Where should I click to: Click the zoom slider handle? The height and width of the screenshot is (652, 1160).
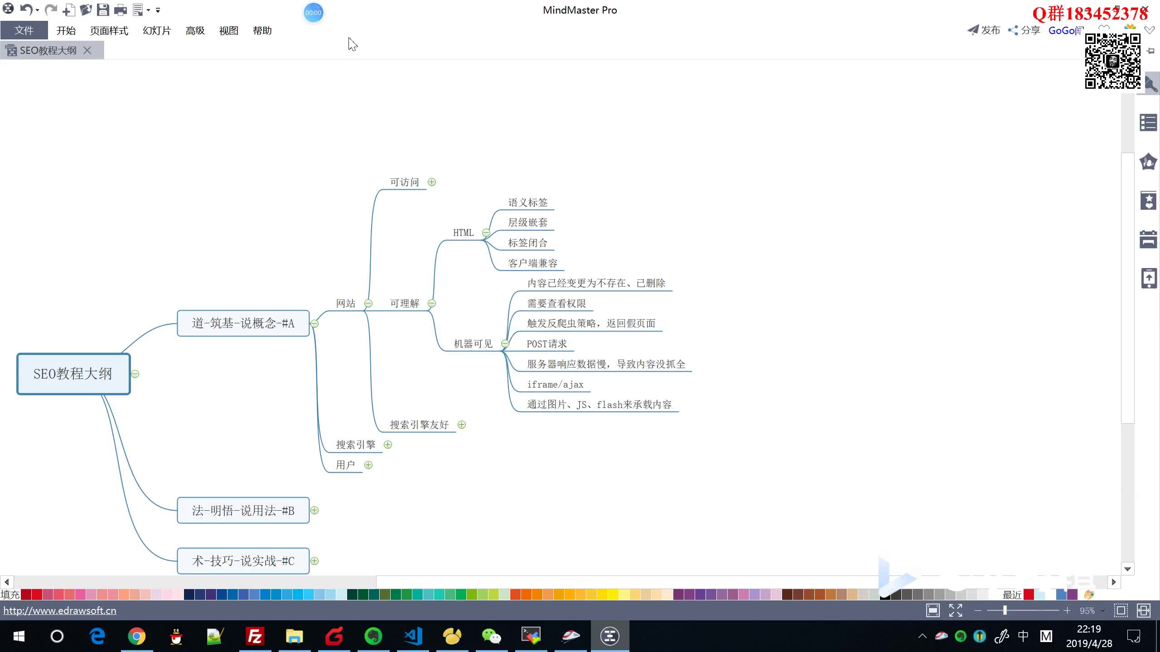[1005, 611]
